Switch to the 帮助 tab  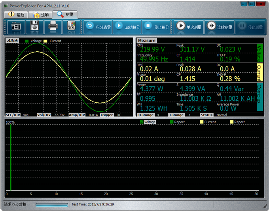click(16, 15)
